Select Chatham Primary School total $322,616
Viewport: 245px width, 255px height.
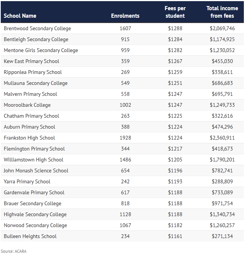coord(222,116)
